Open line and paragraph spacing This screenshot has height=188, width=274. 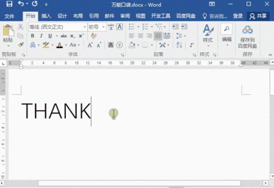(x=179, y=36)
